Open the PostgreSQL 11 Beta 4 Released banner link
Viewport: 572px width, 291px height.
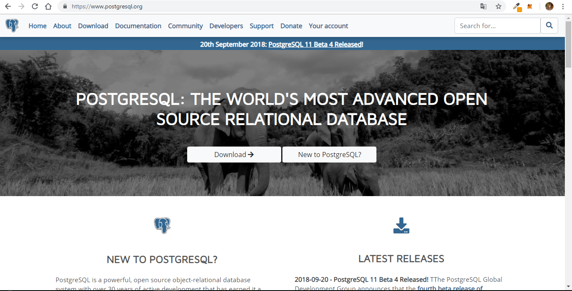pos(315,44)
